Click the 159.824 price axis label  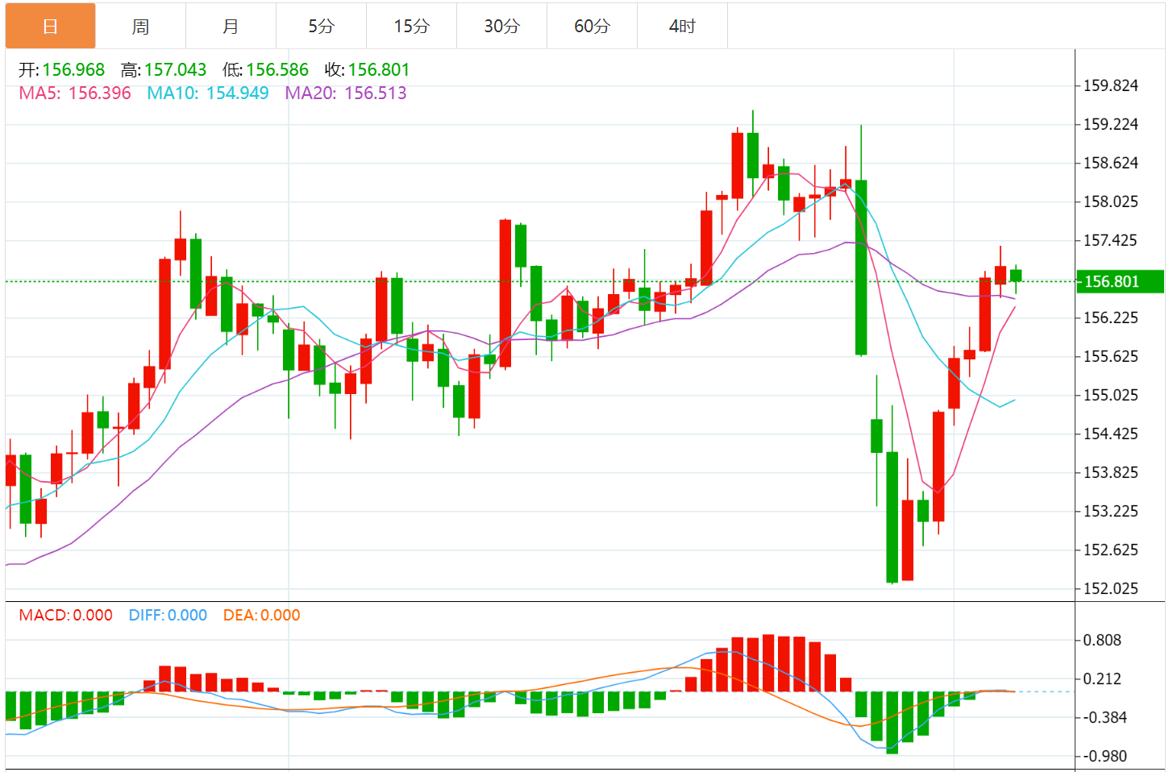1110,86
